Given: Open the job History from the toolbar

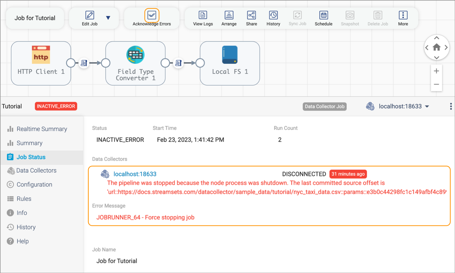Looking at the screenshot, I should [x=273, y=18].
